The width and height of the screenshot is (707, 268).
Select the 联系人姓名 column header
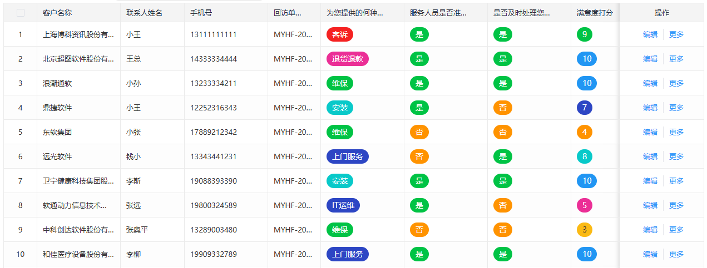point(144,13)
